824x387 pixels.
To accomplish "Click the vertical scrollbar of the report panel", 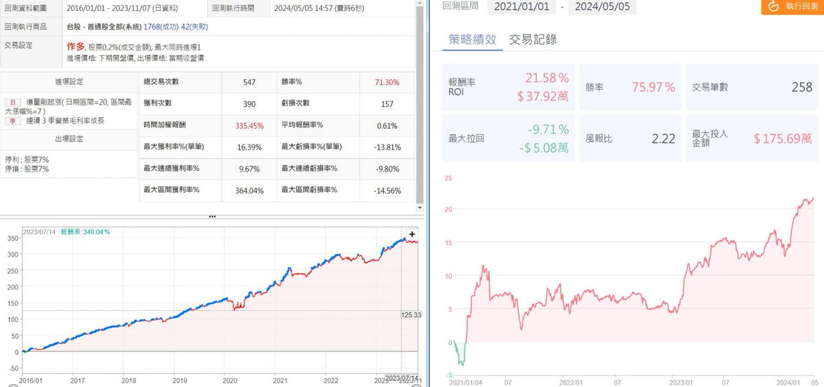I will click(420, 103).
